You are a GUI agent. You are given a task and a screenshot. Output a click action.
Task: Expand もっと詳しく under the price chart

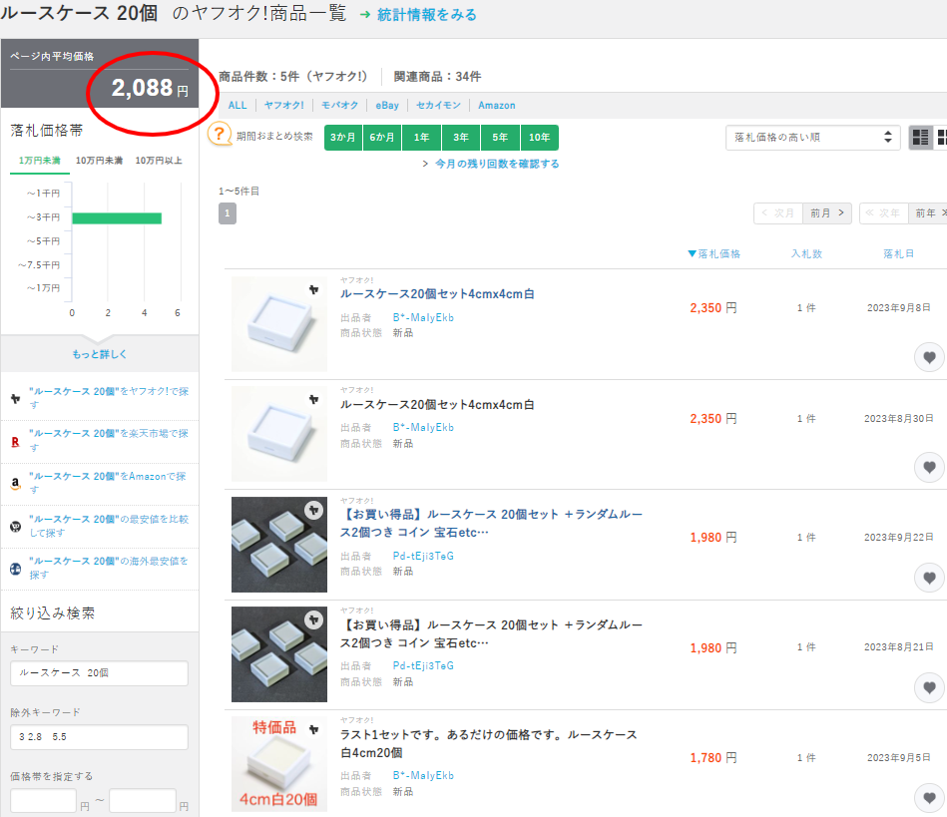click(x=99, y=354)
